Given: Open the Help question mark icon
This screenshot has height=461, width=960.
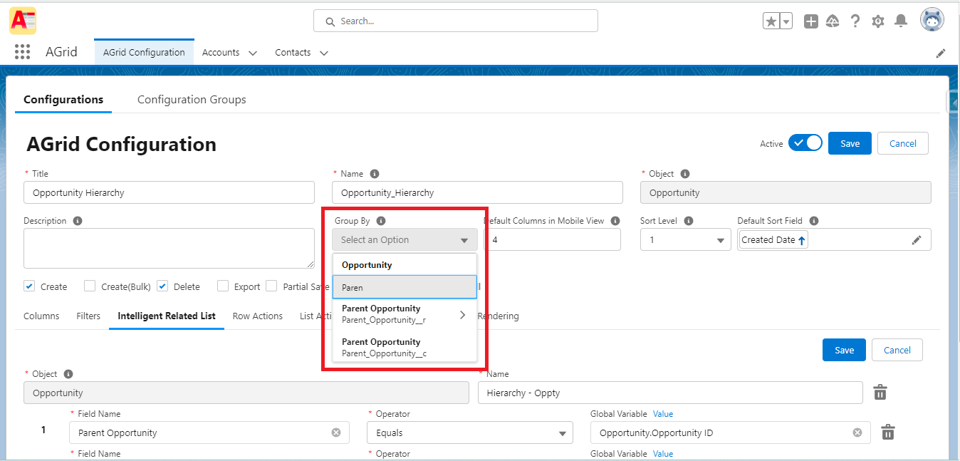Looking at the screenshot, I should pyautogui.click(x=855, y=21).
